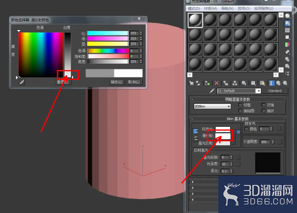Viewport: 297px width, 213px height.
Task: Click the red X reset material icon
Action: tap(216, 83)
